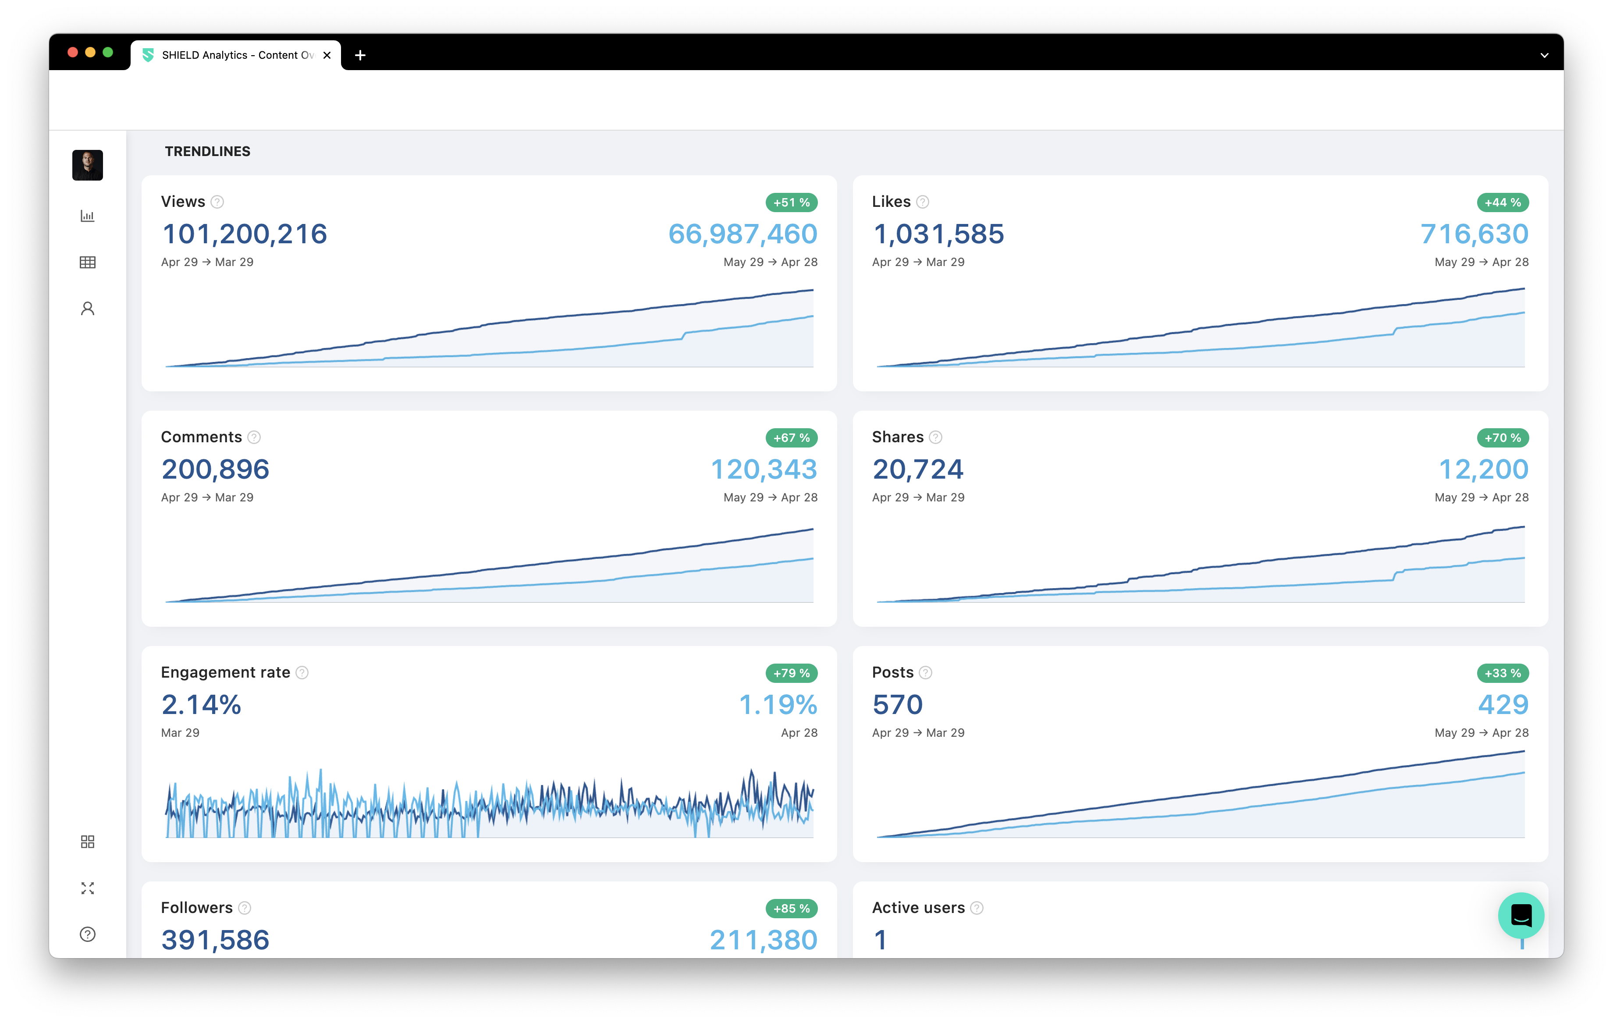Click the Followers info question mark icon
1613x1023 pixels.
pyautogui.click(x=245, y=908)
